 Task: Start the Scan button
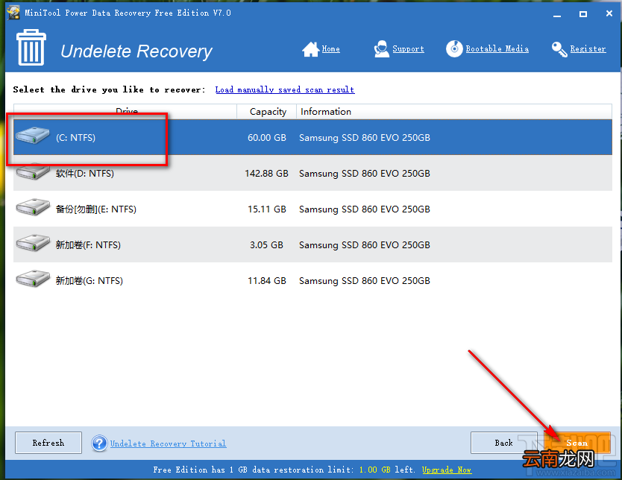point(577,443)
